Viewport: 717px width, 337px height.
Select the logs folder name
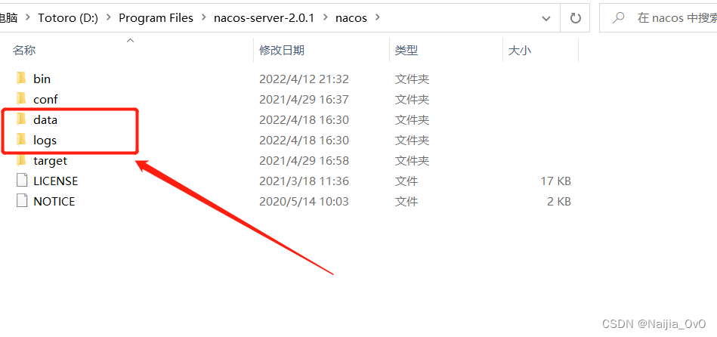tap(45, 141)
